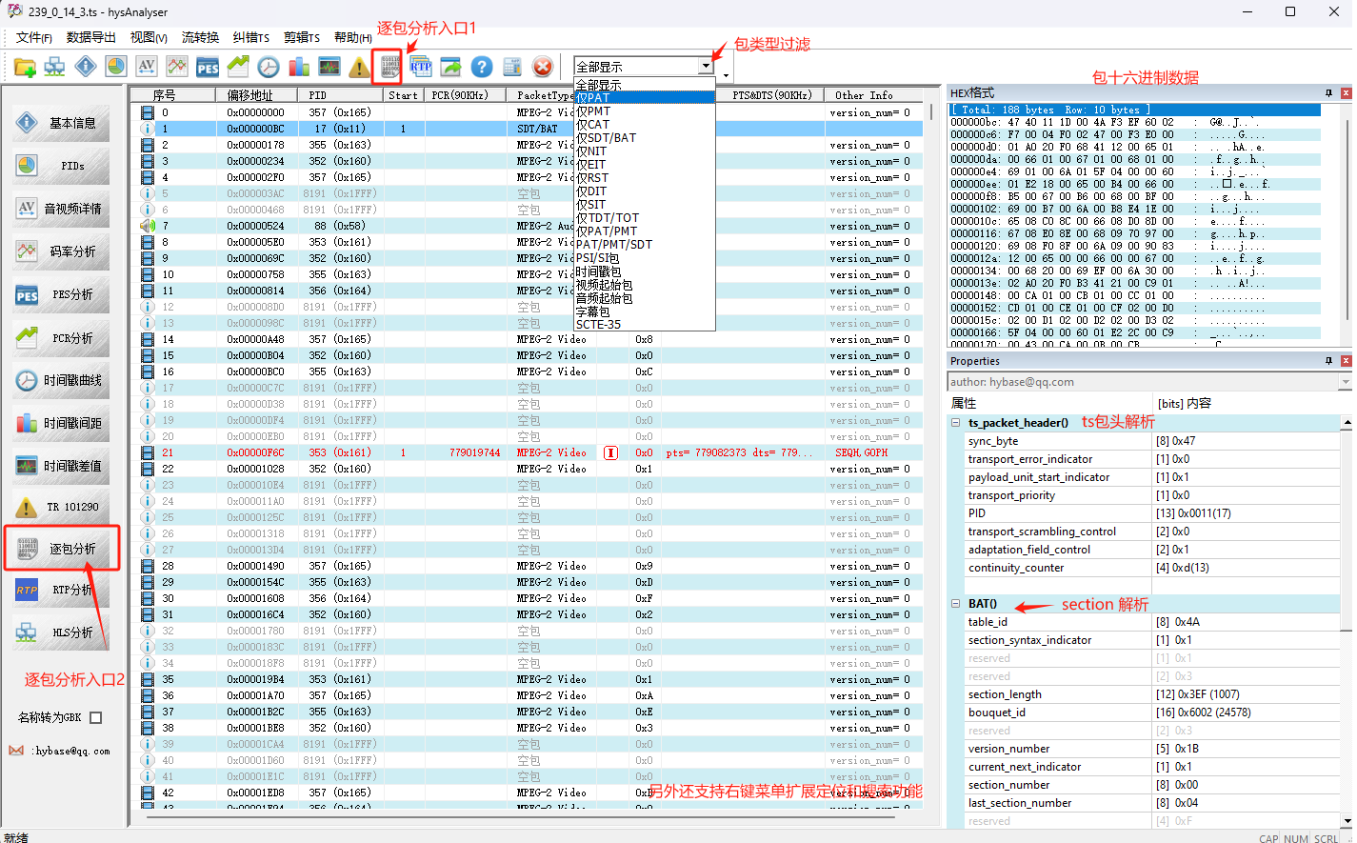Pin the HEX格式 panel
Image resolution: width=1357 pixels, height=843 pixels.
(1328, 92)
